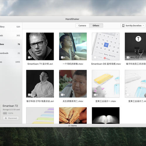Click the Smartisan T1 设计师.avi file name
This screenshot has height=146, width=146.
tap(40, 64)
